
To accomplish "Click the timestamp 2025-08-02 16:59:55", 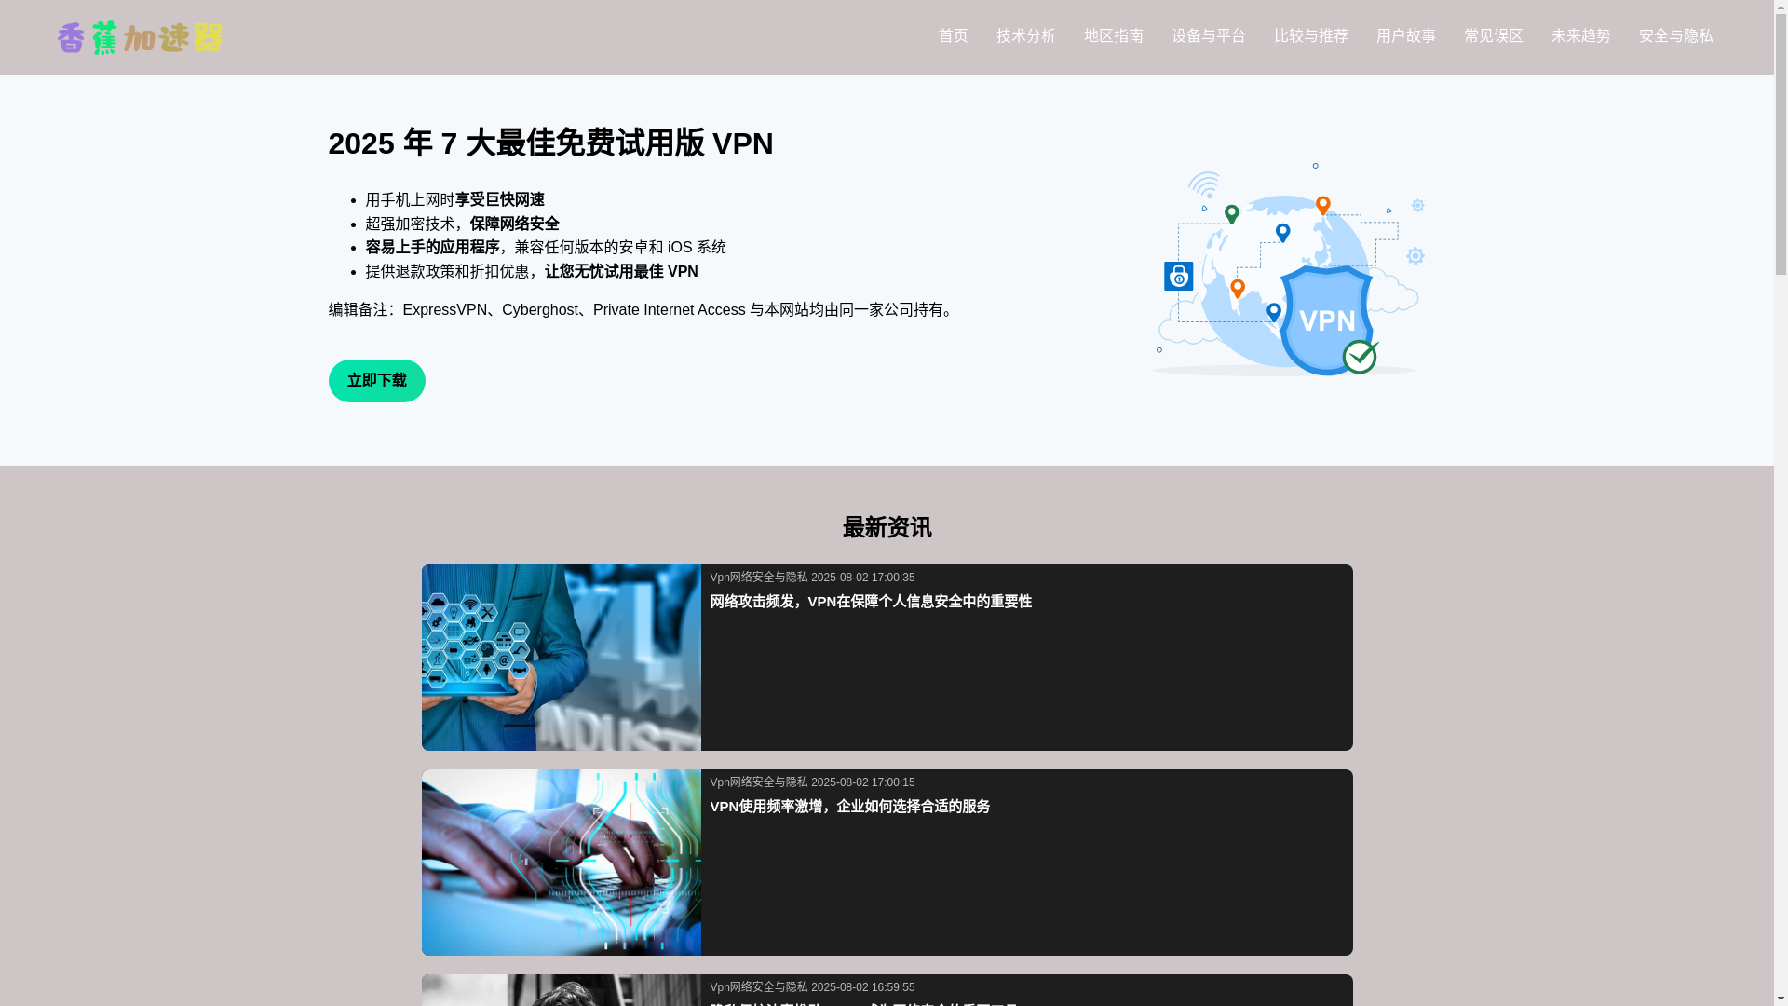I will coord(862,987).
